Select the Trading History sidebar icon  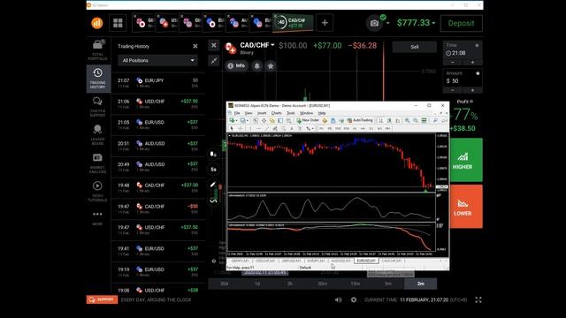click(x=97, y=79)
